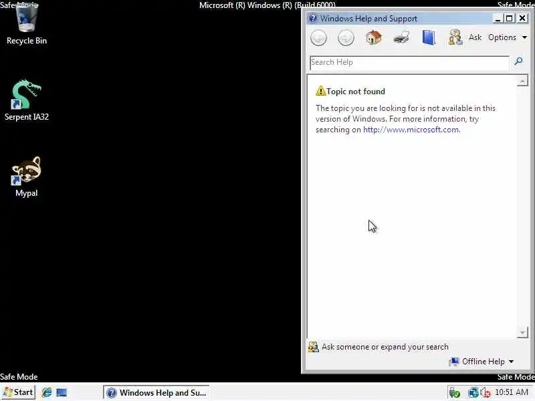Select the Mypal desktop shortcut

point(27,176)
